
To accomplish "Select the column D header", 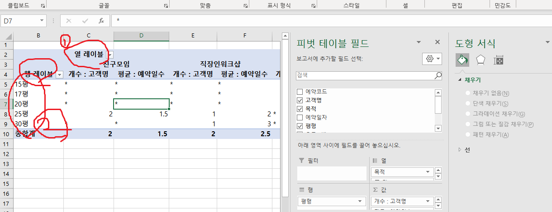I will [141, 36].
